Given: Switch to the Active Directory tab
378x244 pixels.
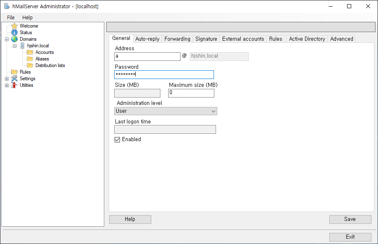Looking at the screenshot, I should [307, 39].
